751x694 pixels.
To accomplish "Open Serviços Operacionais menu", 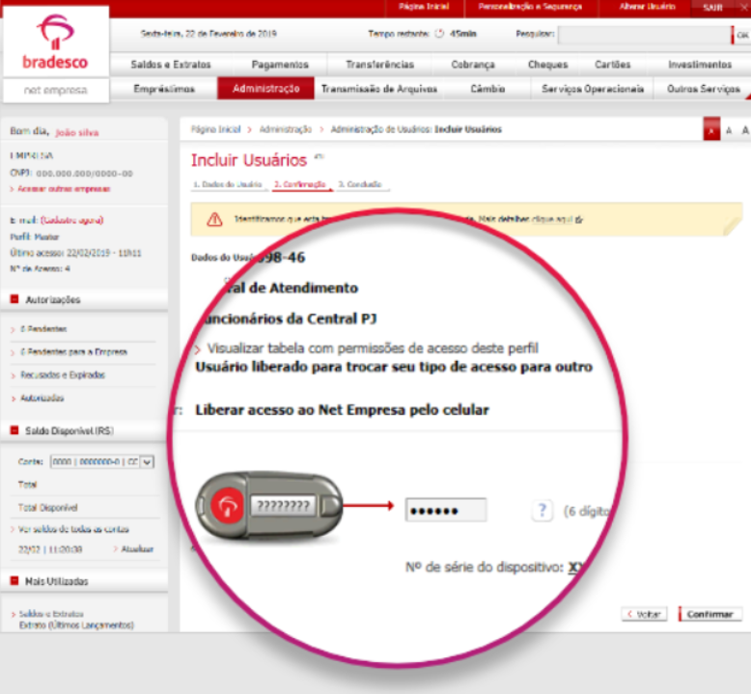I will tap(593, 89).
